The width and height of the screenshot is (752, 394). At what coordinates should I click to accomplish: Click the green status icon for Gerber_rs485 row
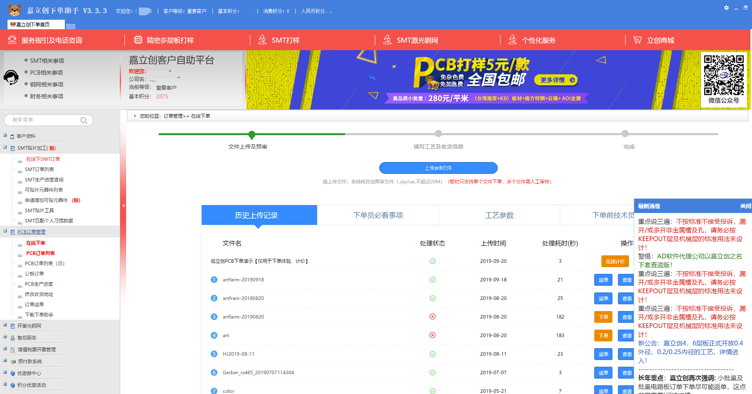tap(433, 373)
